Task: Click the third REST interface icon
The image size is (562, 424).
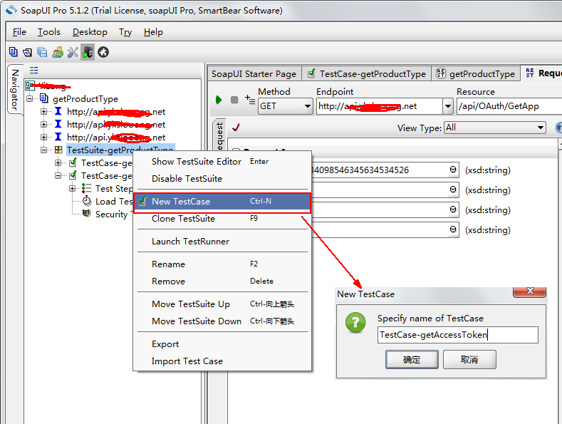Action: click(58, 137)
